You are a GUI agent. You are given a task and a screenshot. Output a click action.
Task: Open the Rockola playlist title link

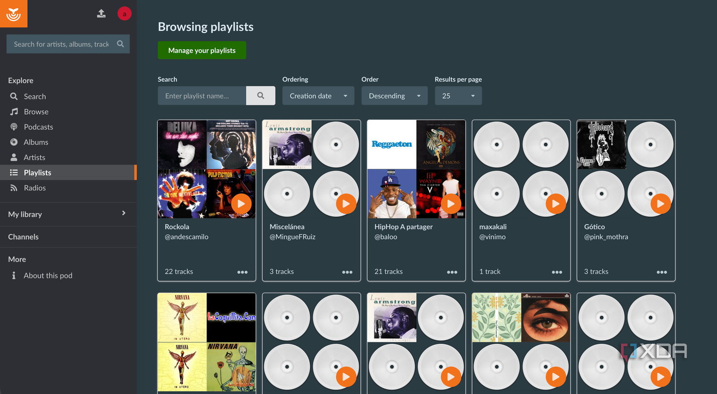(177, 227)
